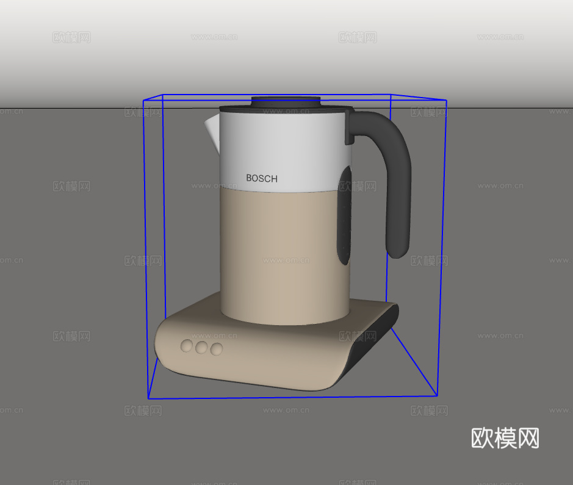Click the BOSCH label on the kettle
573x485 pixels.
[262, 178]
